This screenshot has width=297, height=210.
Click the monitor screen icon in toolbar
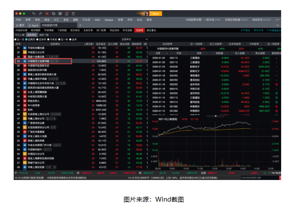[x=60, y=14]
